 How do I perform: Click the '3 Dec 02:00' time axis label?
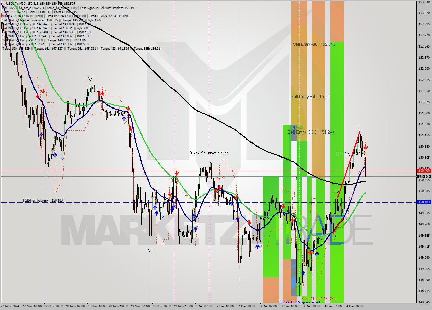[x=268, y=306]
